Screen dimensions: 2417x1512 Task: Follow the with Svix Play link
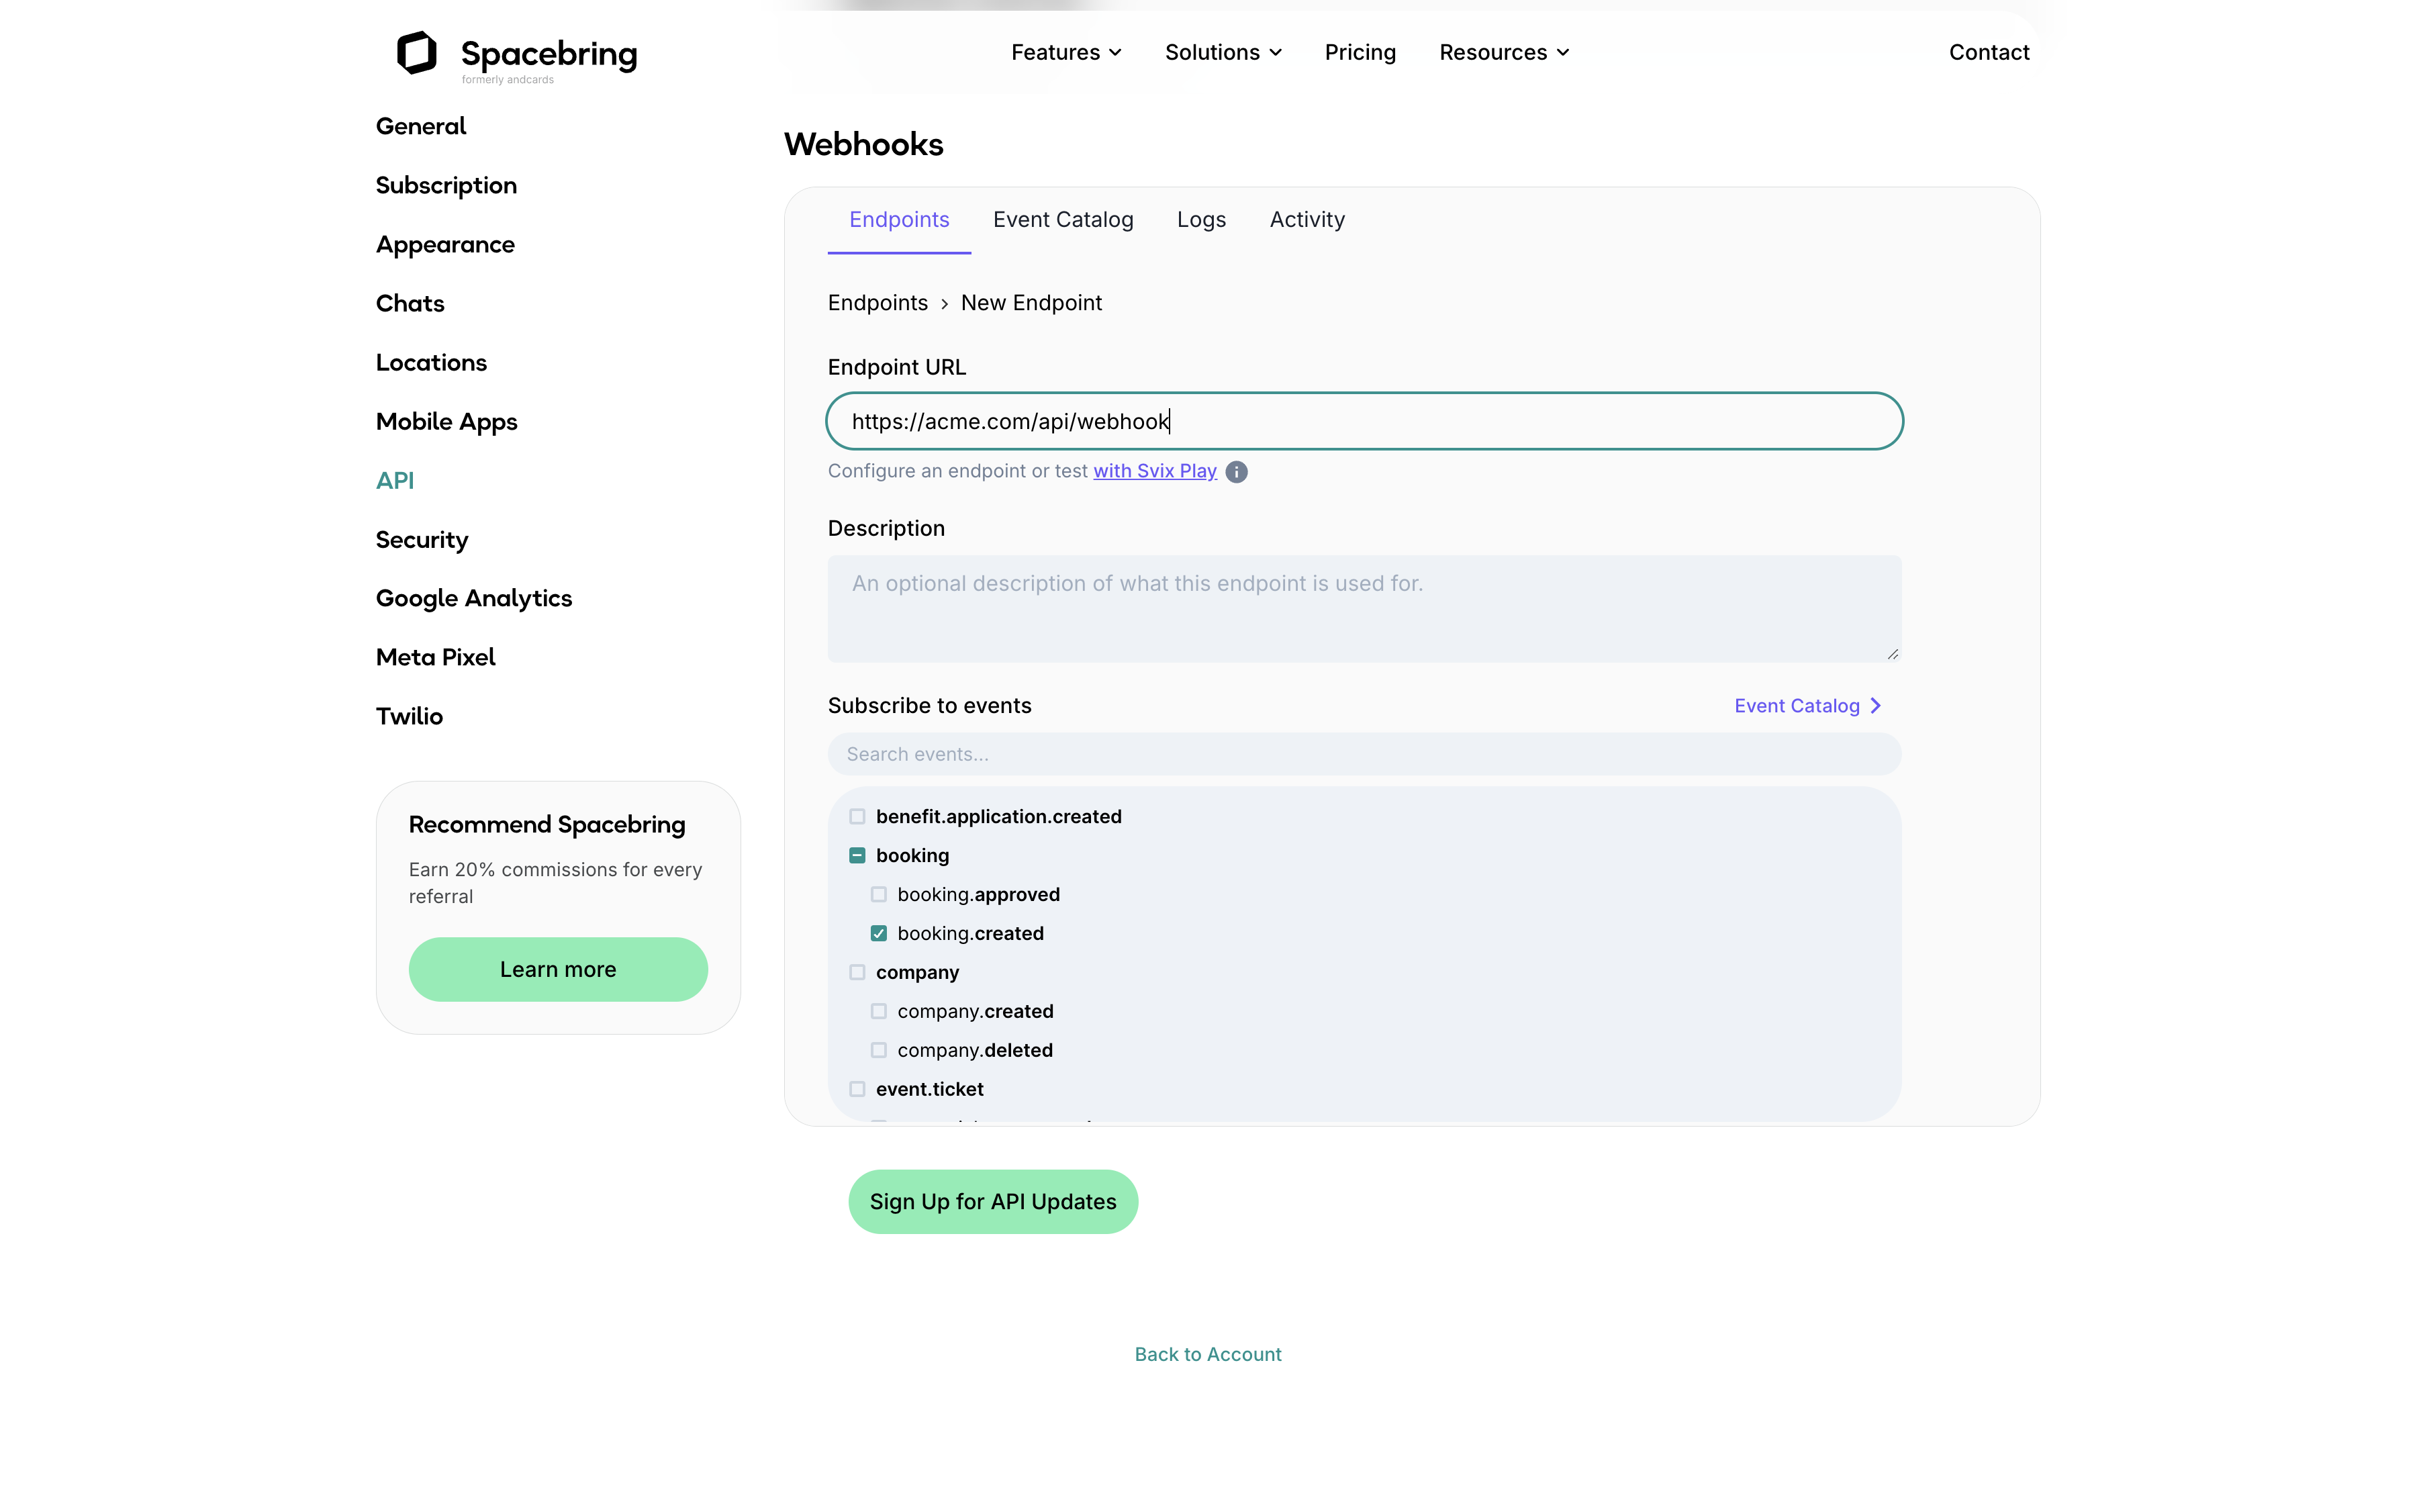click(1154, 471)
